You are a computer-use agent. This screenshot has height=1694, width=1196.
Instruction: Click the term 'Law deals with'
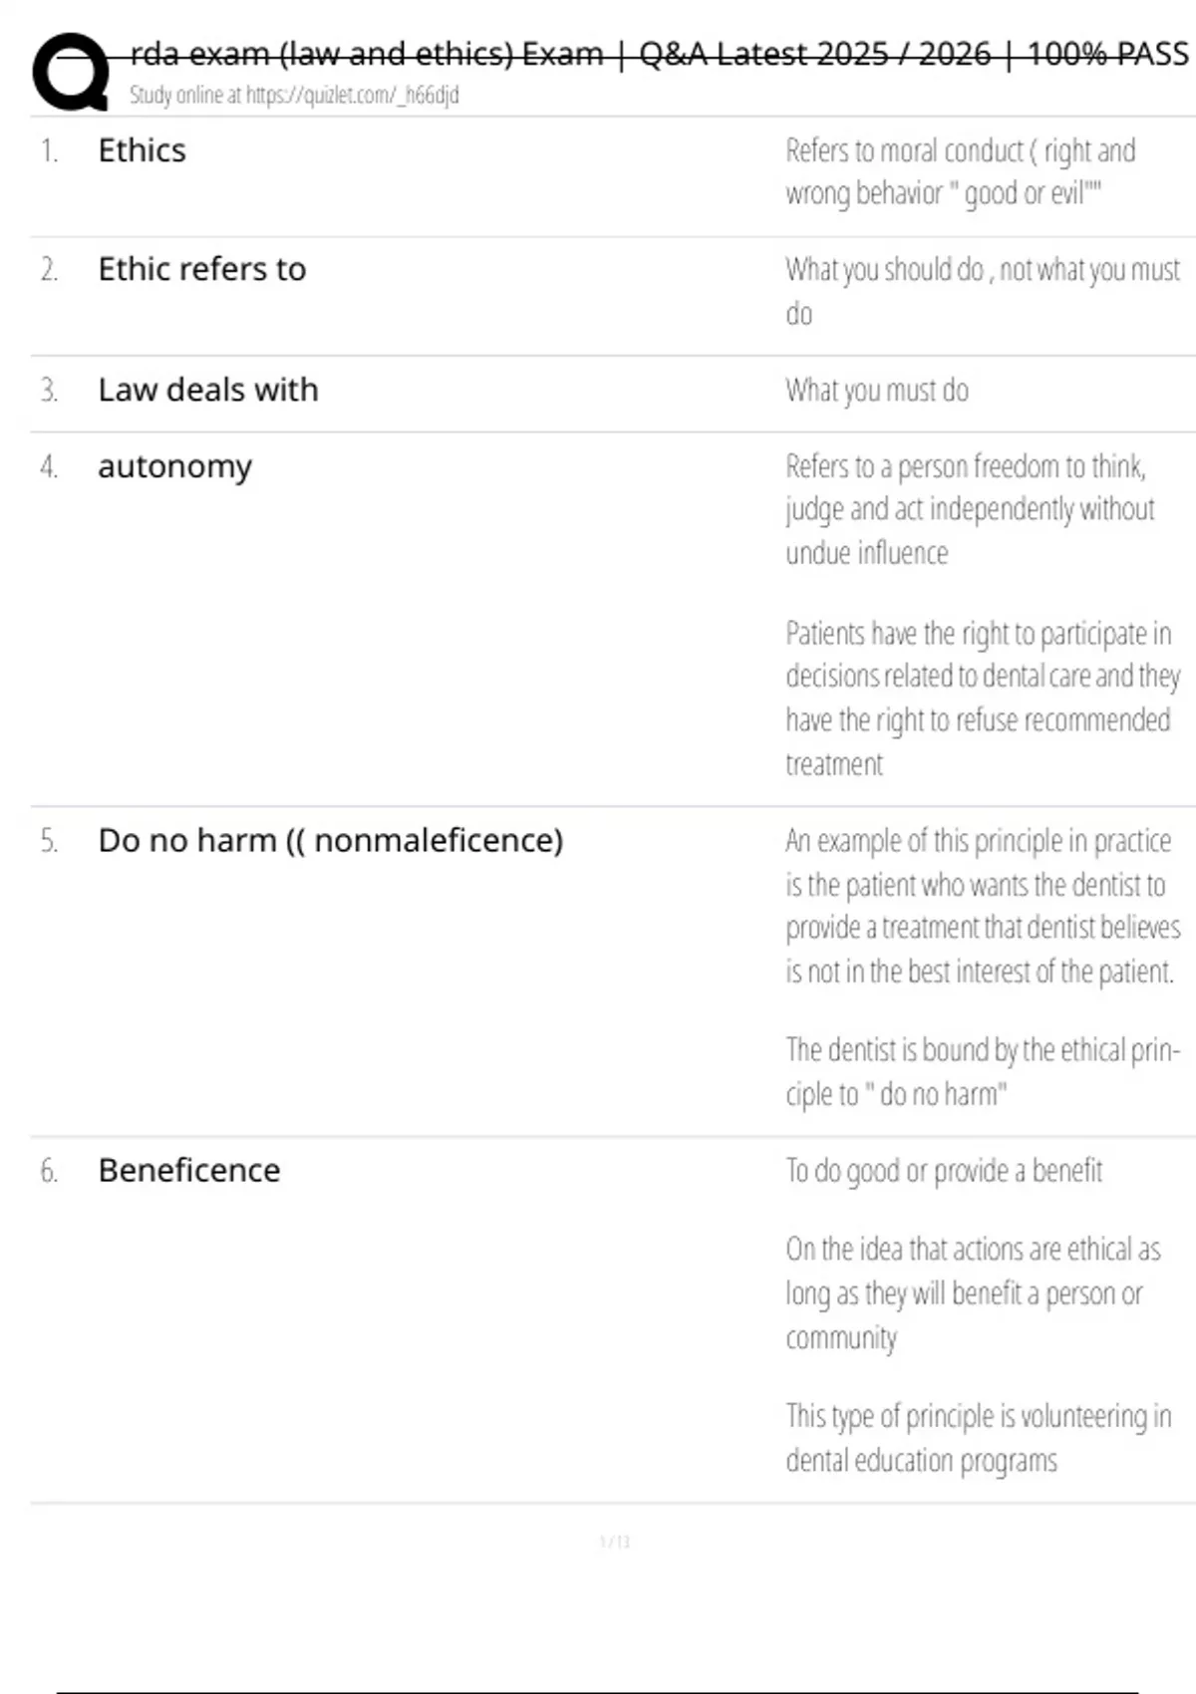tap(207, 390)
